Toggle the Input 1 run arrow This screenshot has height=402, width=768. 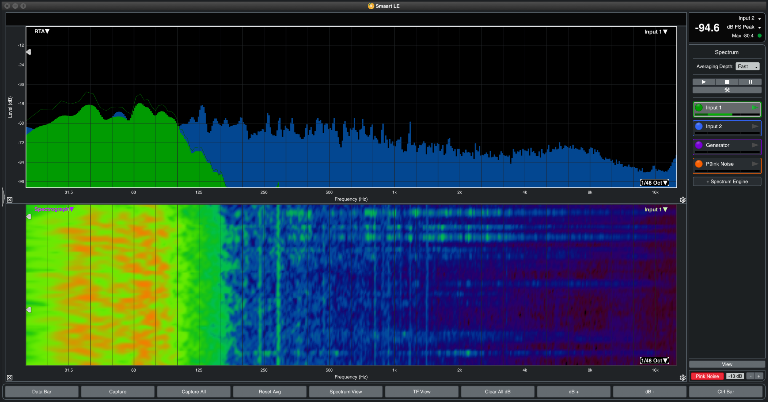tap(754, 107)
